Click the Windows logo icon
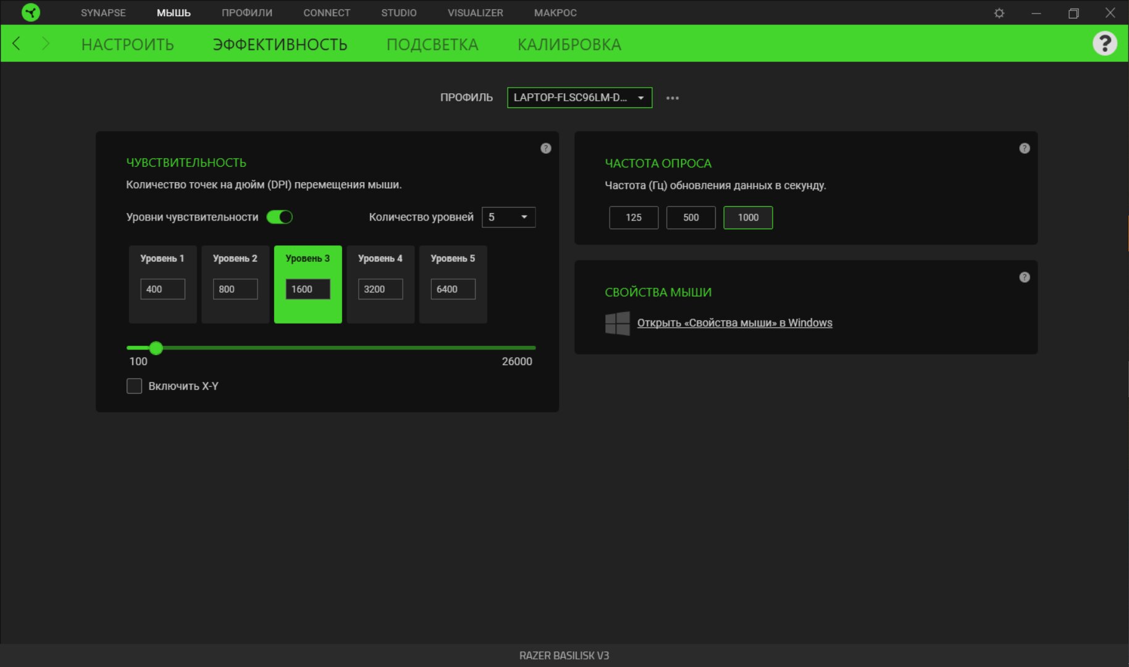This screenshot has width=1129, height=667. [x=618, y=323]
